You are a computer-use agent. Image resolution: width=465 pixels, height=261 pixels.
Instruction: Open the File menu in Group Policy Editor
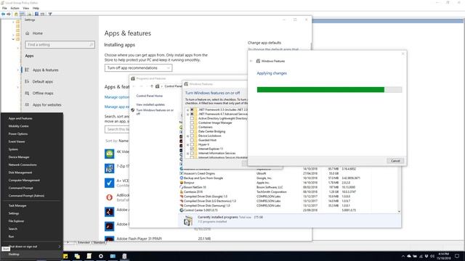pyautogui.click(x=4, y=8)
